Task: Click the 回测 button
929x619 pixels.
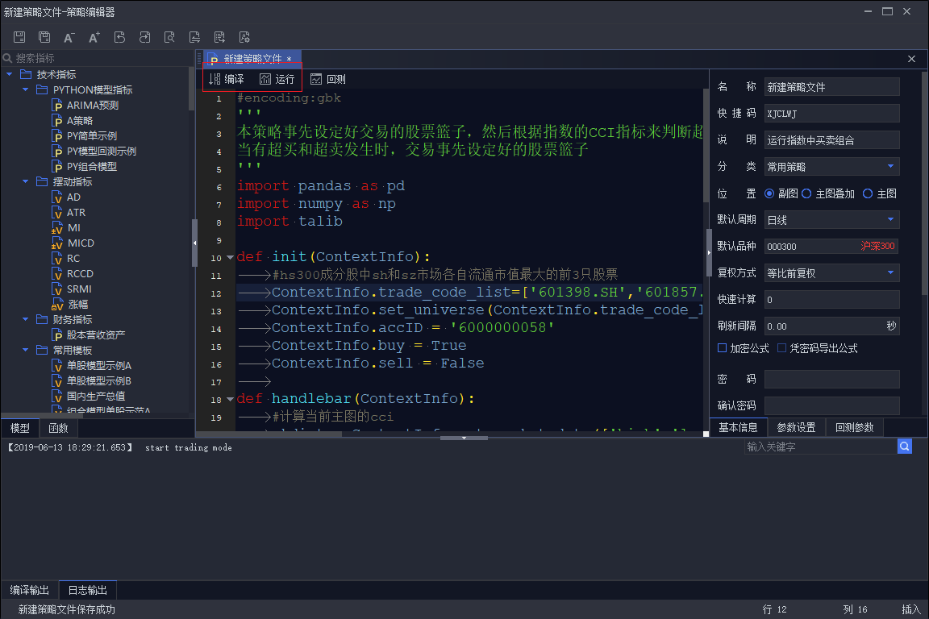Action: [328, 79]
